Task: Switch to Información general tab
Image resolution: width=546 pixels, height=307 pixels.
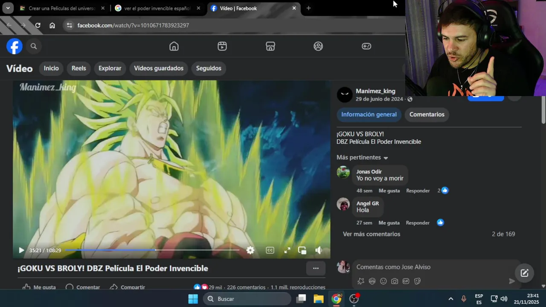Action: (x=369, y=114)
